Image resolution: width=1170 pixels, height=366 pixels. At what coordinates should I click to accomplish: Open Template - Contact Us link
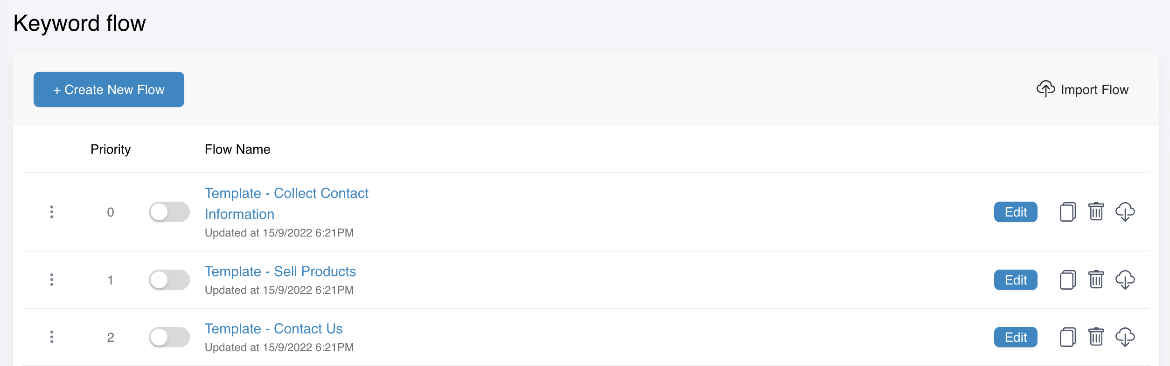pos(273,329)
